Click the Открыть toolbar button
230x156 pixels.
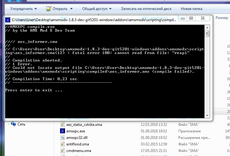click(57, 9)
